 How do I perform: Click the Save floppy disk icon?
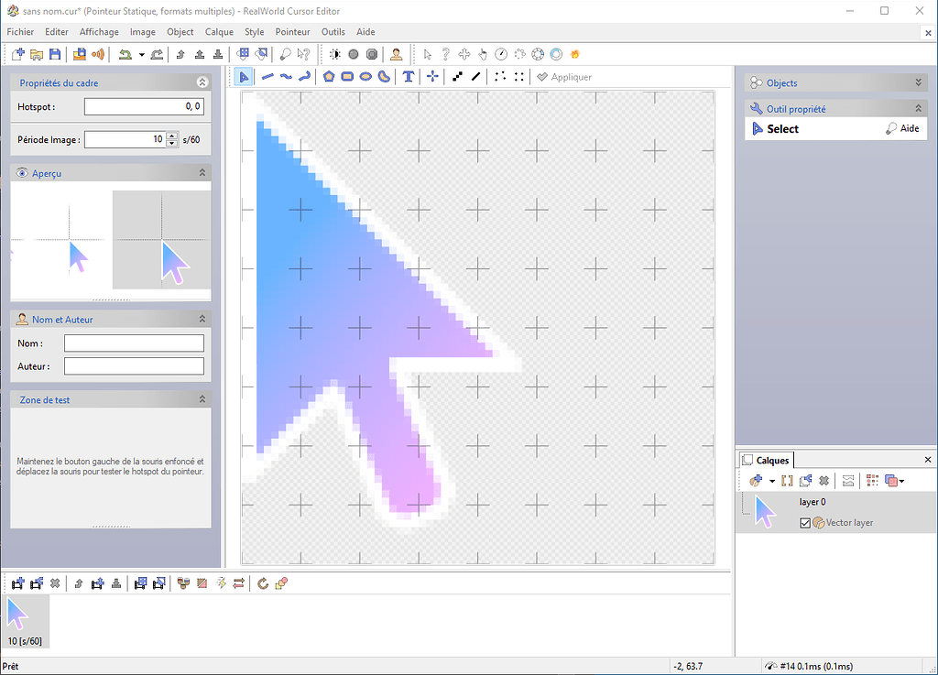tap(55, 55)
